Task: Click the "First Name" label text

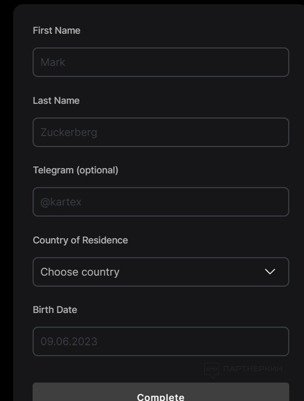Action: pos(56,30)
